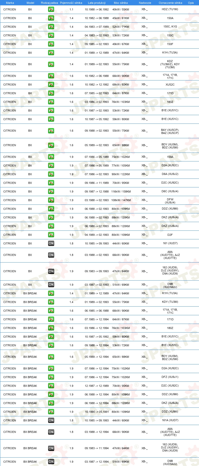Click petrol icon in DFW (XU9J4) row

(51, 200)
